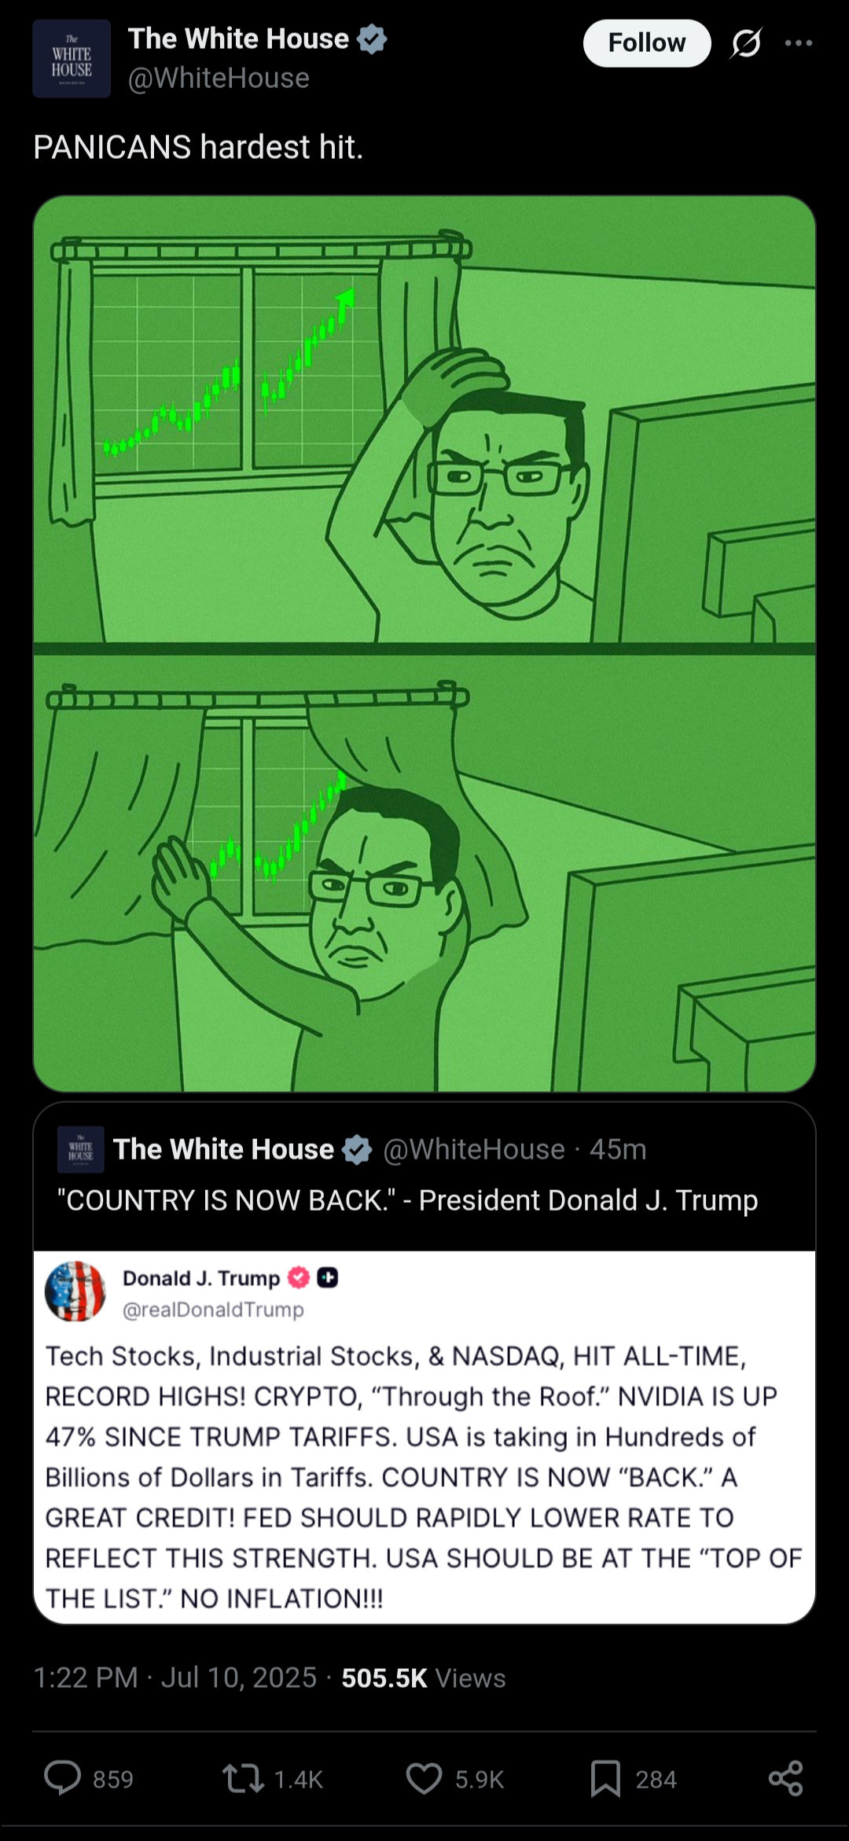Click the blue verified badge beside name

point(372,39)
